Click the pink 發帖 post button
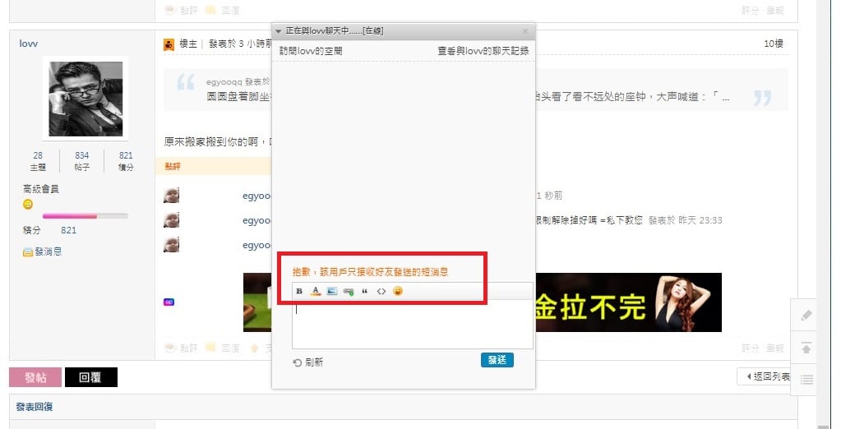Image resolution: width=841 pixels, height=429 pixels. pyautogui.click(x=35, y=377)
